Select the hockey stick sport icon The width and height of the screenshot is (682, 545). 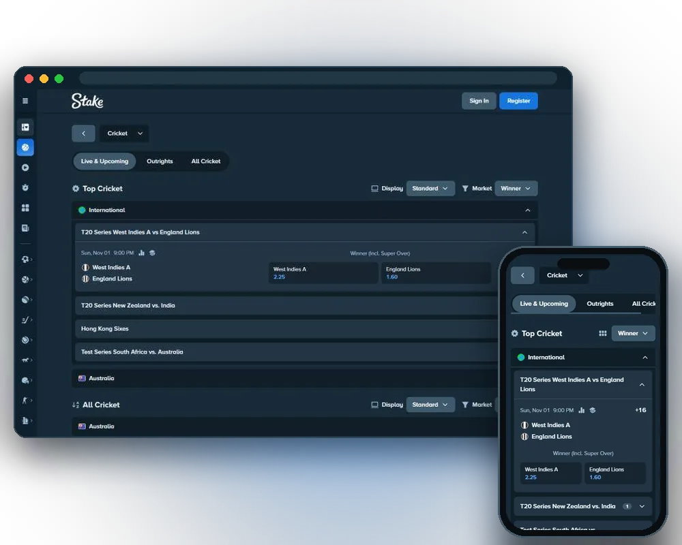[x=25, y=320]
